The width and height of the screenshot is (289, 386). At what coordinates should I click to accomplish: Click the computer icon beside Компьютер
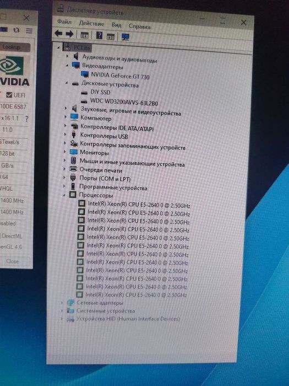pos(74,117)
